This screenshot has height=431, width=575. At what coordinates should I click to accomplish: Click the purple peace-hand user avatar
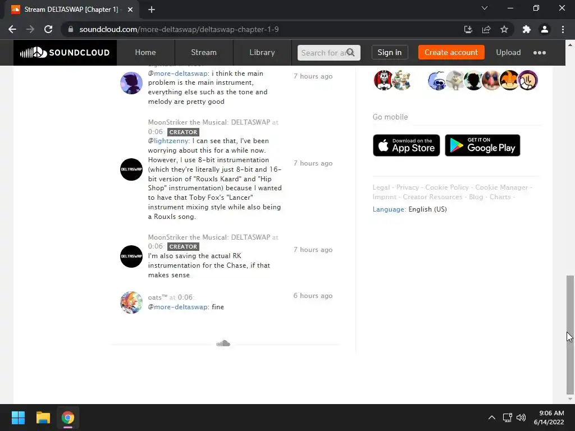[x=528, y=80]
